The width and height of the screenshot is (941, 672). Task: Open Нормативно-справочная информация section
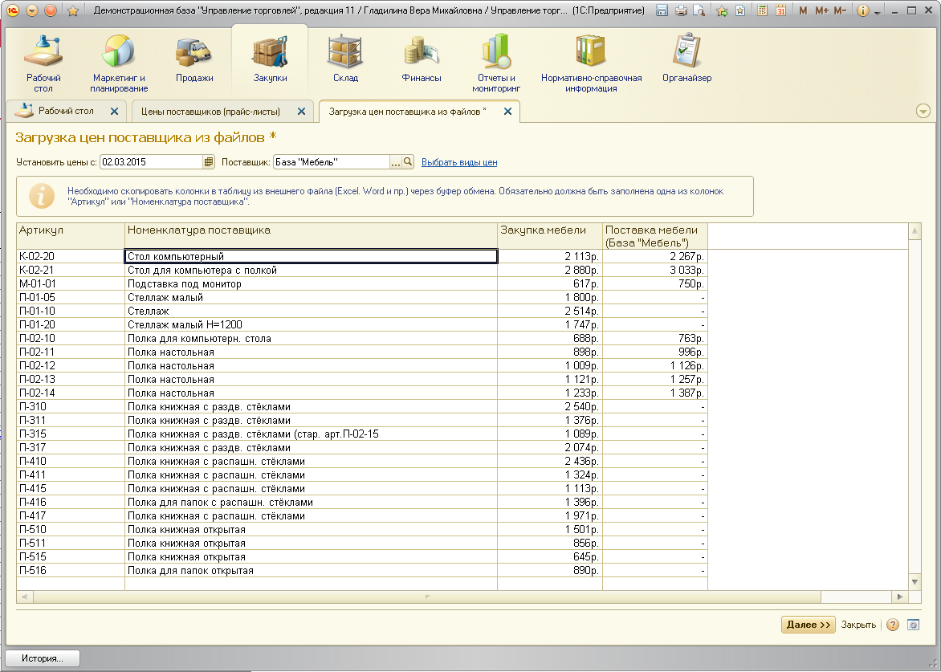click(591, 63)
